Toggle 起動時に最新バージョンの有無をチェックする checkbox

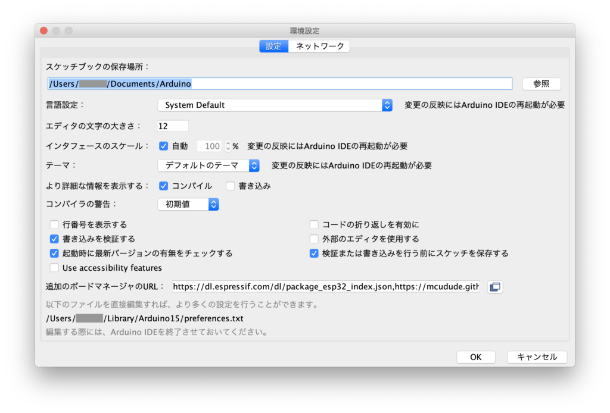[x=55, y=254]
